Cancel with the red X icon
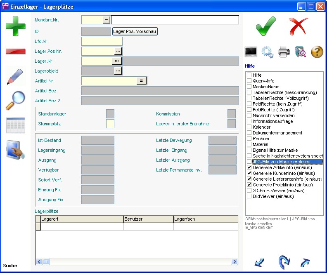The image size is (327, 273). tap(299, 26)
